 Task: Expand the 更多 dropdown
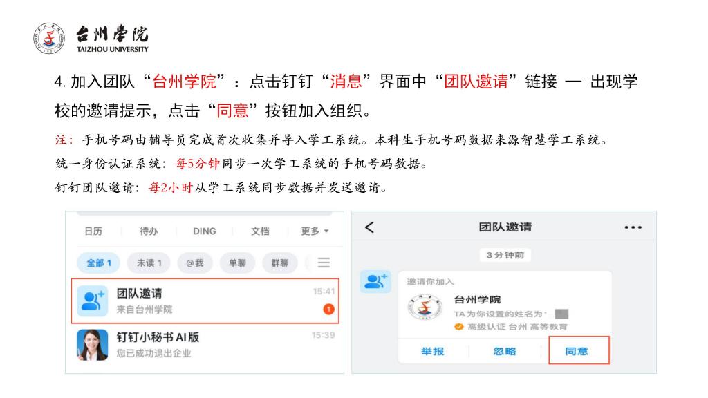pos(315,231)
